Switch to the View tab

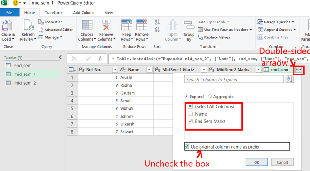click(109, 13)
